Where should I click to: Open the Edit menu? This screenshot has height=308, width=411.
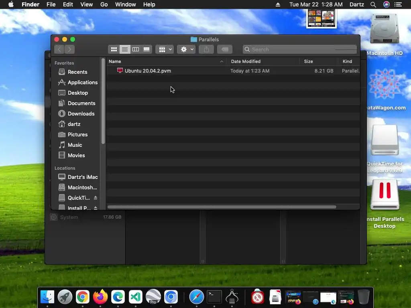[68, 4]
